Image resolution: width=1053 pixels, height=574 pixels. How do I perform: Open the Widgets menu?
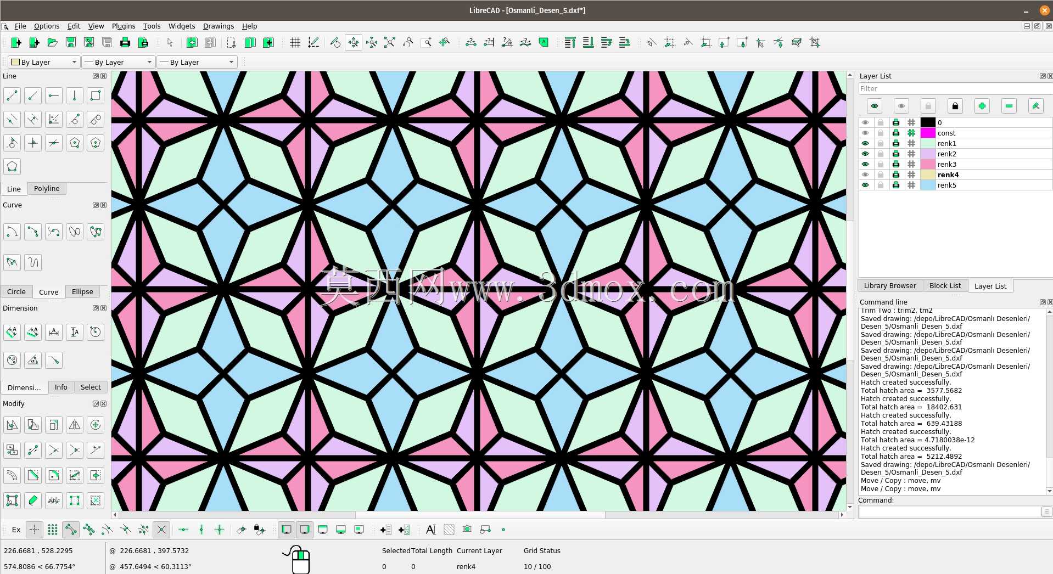click(x=182, y=26)
